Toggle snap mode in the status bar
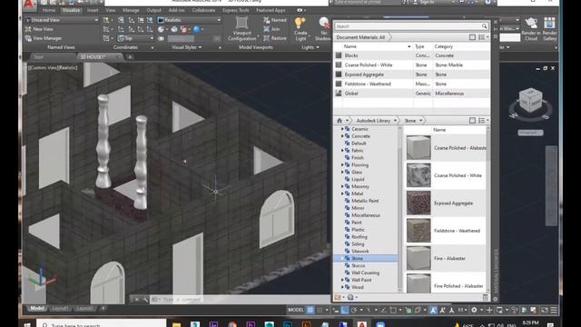Image resolution: width=581 pixels, height=327 pixels. point(320,310)
